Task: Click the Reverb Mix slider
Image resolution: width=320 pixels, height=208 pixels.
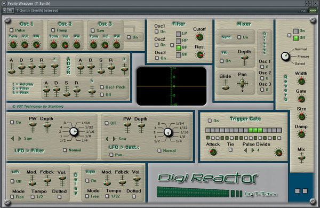Action: (301, 157)
